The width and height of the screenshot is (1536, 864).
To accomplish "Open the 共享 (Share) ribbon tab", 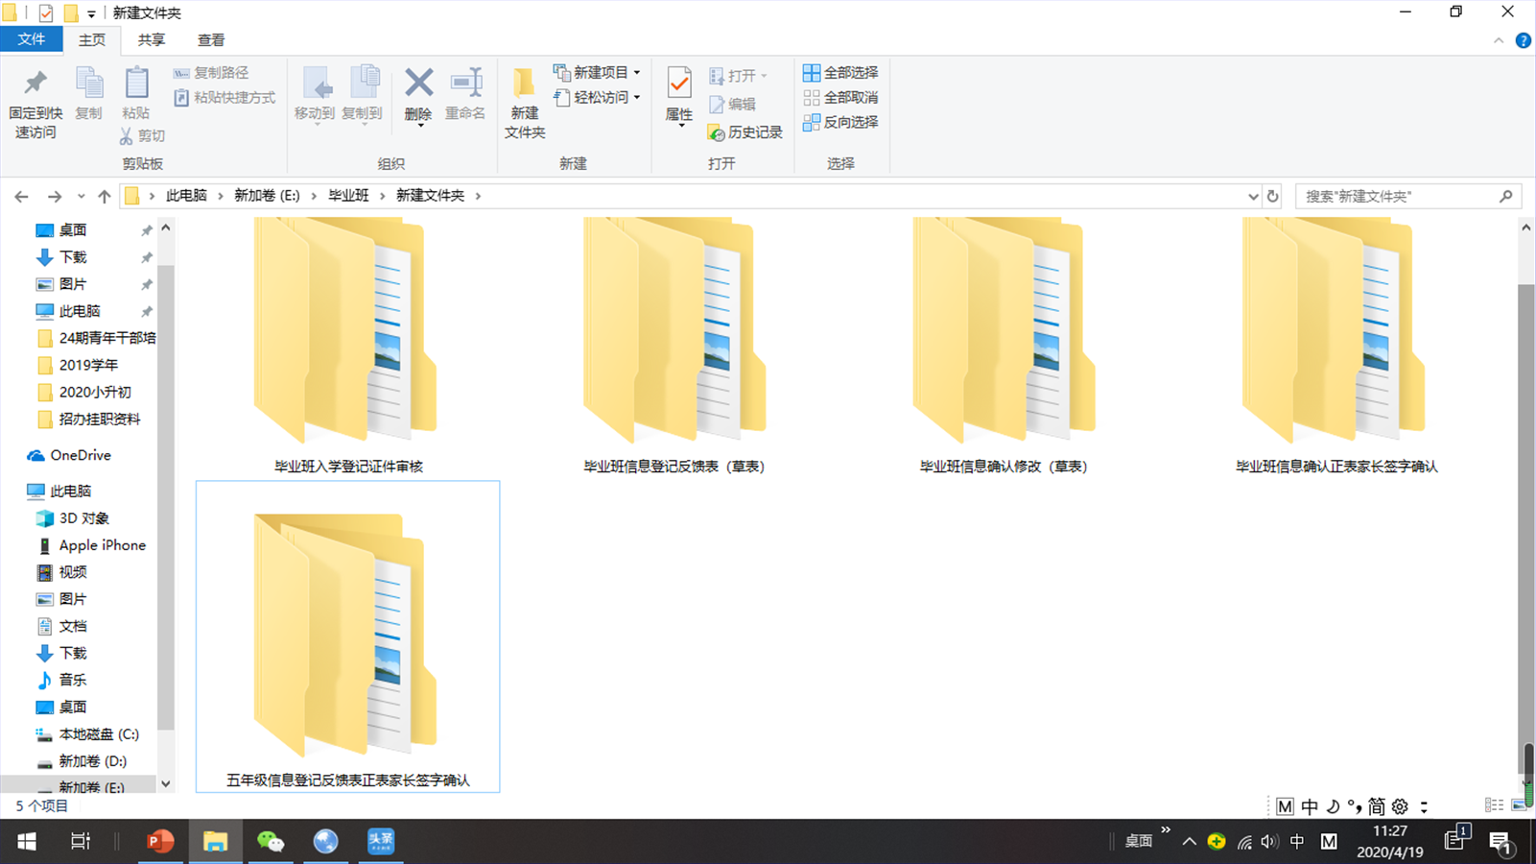I will tap(151, 40).
